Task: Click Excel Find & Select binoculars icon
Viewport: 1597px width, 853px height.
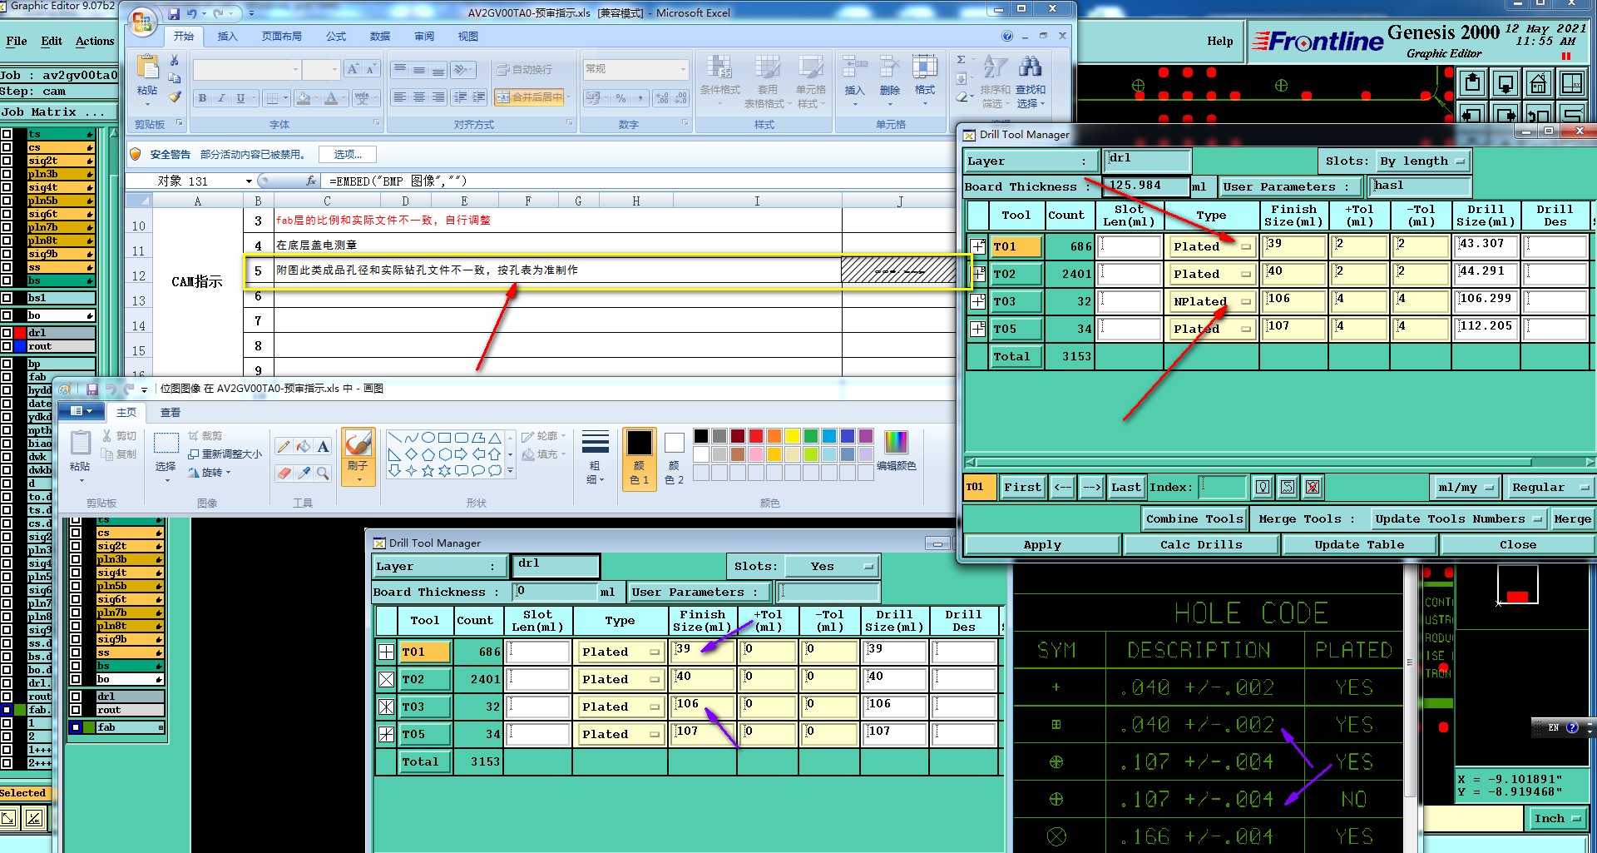Action: (x=1031, y=67)
